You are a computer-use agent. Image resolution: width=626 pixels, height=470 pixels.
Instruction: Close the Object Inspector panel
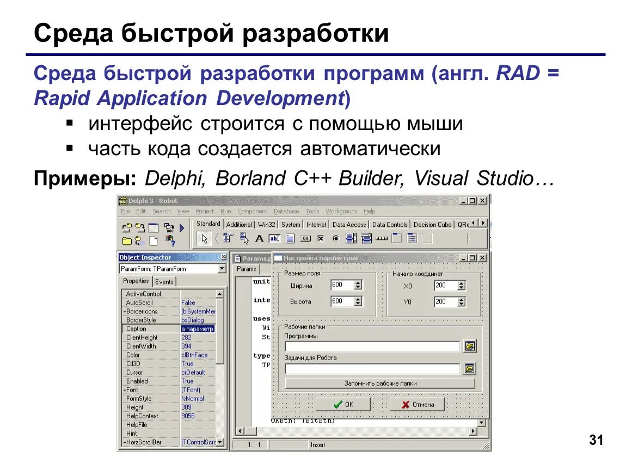pos(224,257)
